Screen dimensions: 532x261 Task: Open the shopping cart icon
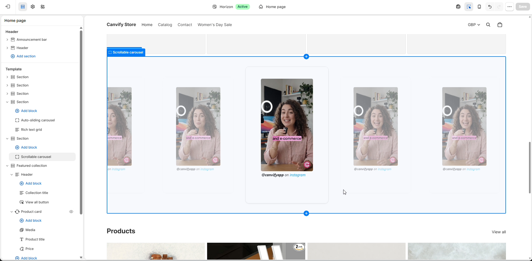(500, 25)
